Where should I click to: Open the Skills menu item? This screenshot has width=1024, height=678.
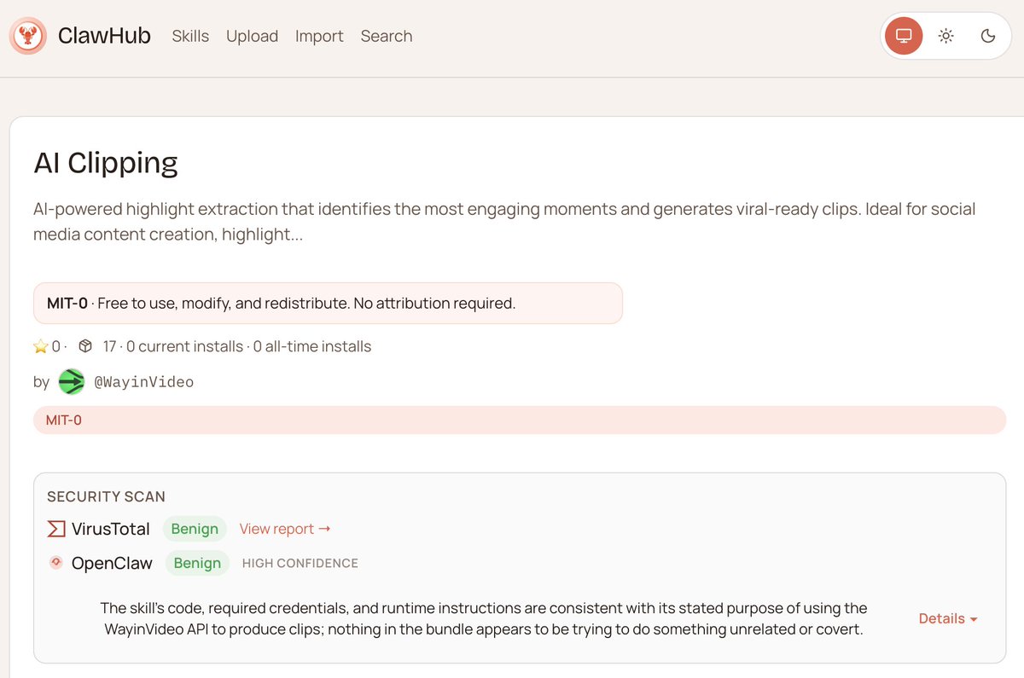tap(190, 36)
